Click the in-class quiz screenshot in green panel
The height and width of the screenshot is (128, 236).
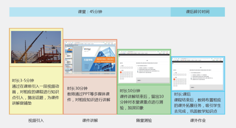[x=144, y=67]
